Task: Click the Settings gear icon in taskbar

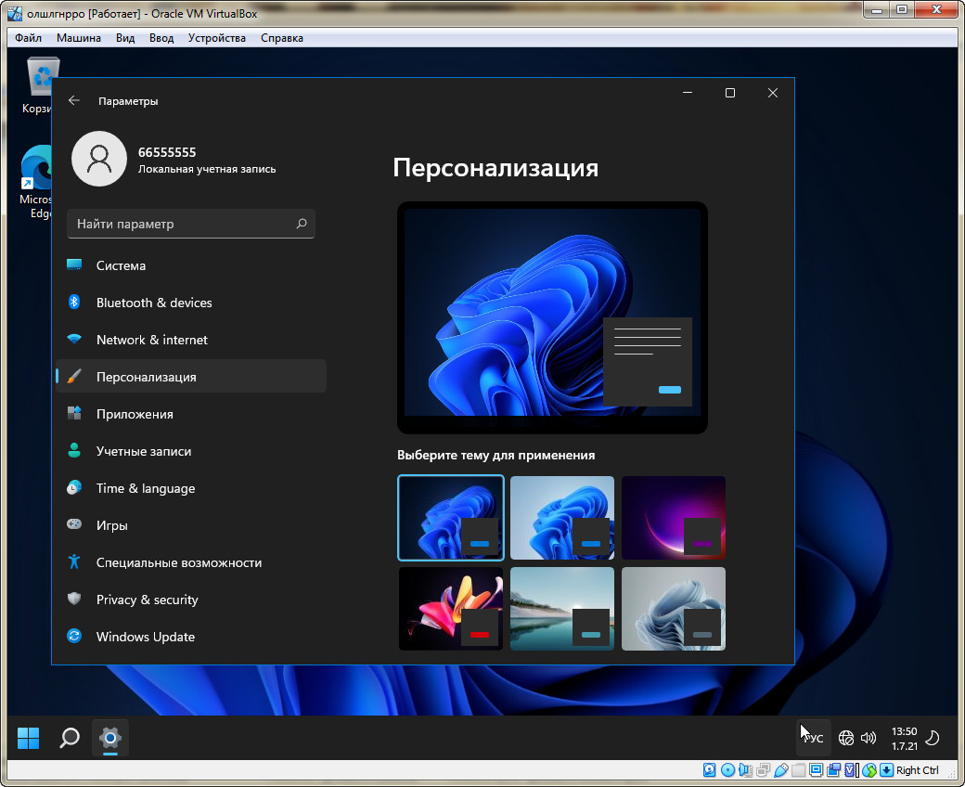Action: point(109,738)
